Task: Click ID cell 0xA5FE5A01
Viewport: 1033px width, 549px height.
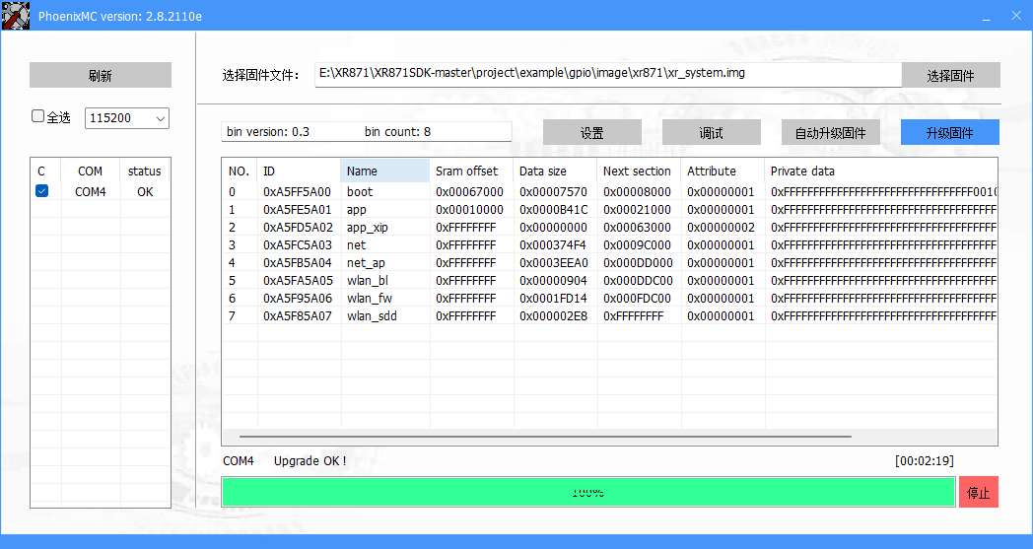Action: pyautogui.click(x=297, y=210)
